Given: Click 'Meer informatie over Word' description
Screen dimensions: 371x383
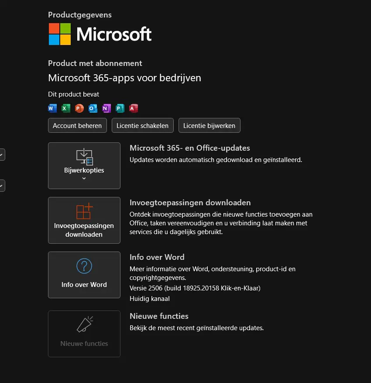Looking at the screenshot, I should pos(213,273).
